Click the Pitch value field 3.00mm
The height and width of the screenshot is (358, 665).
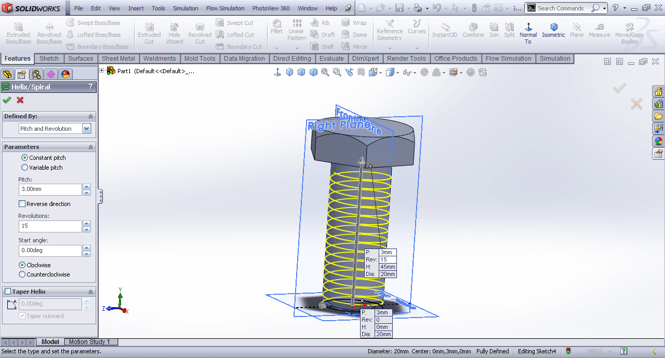pos(50,189)
